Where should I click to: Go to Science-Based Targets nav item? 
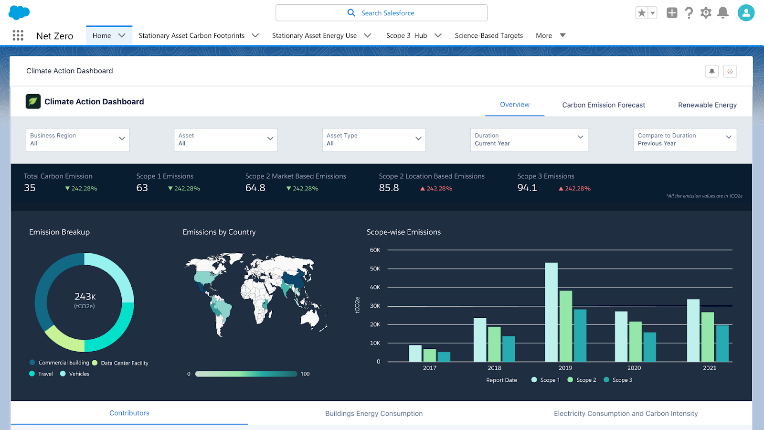click(x=488, y=35)
